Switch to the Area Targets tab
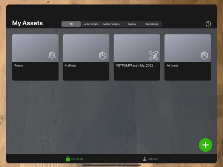 [91, 24]
